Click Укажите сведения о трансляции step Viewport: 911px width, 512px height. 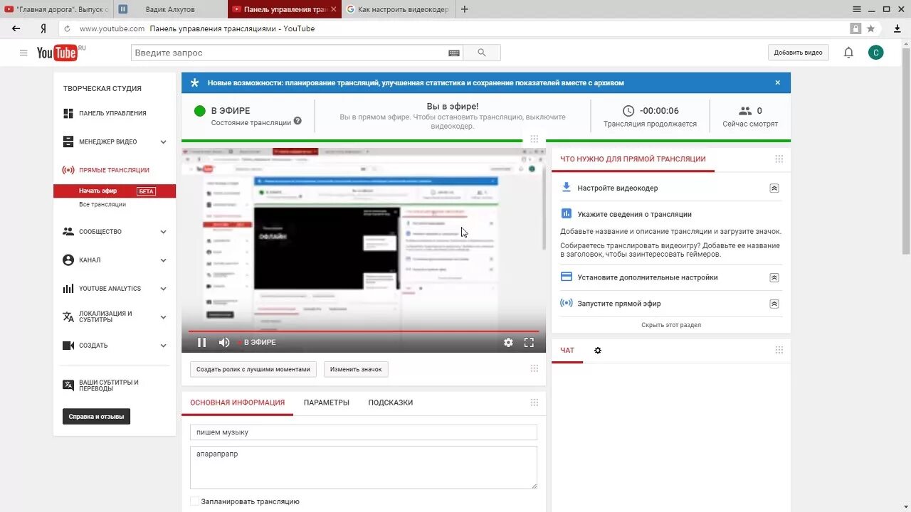click(x=634, y=214)
